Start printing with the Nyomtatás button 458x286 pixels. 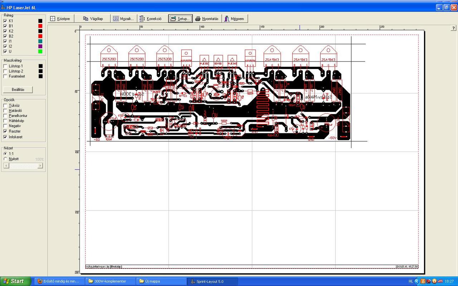(x=207, y=19)
